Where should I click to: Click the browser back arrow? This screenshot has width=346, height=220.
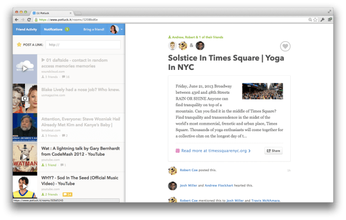[17, 20]
